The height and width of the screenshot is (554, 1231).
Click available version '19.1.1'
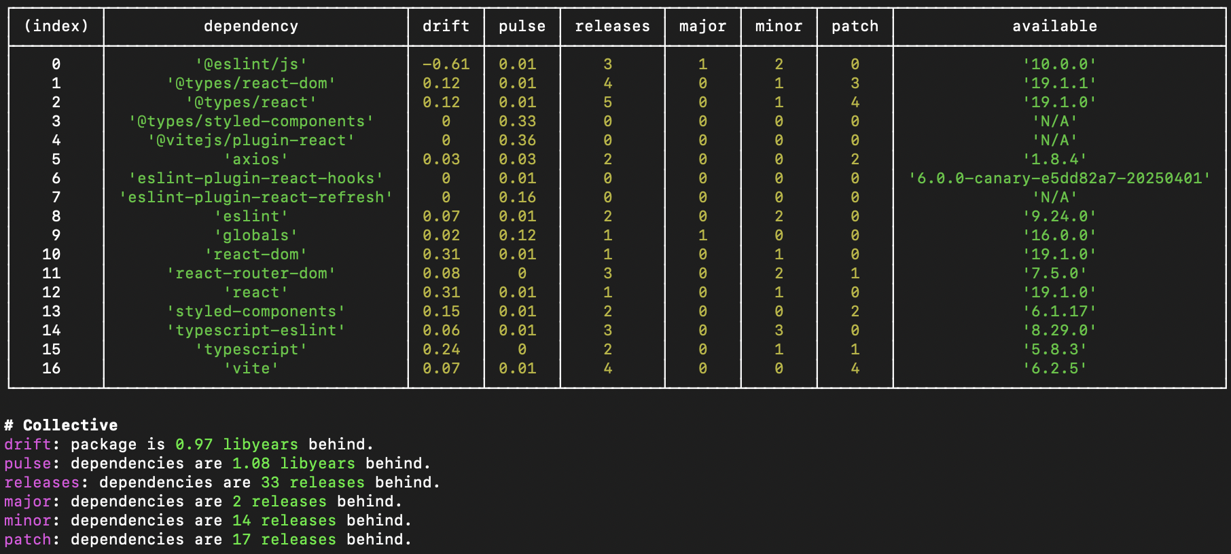click(x=1059, y=84)
